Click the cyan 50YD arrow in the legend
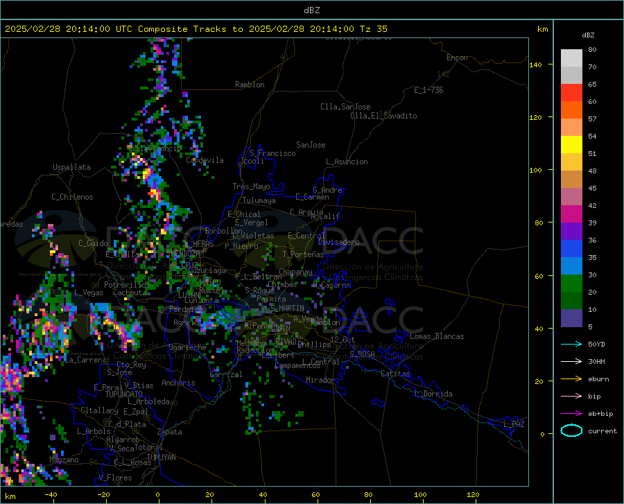Screen dimensions: 624x504 (x=571, y=344)
